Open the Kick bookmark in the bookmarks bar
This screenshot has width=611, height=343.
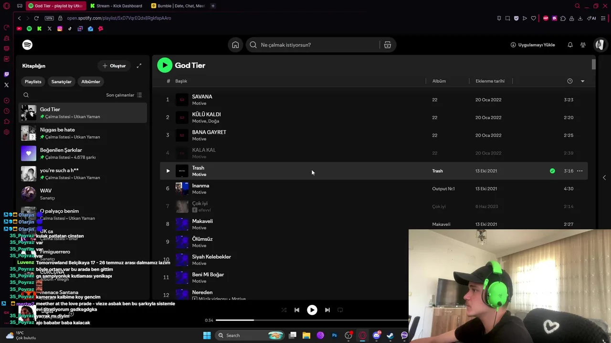click(39, 29)
